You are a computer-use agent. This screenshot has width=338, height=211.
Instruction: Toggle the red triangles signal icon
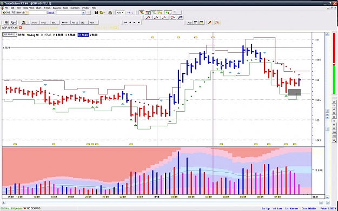148,13
